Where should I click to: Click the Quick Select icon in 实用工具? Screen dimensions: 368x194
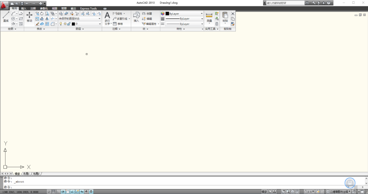217,18
